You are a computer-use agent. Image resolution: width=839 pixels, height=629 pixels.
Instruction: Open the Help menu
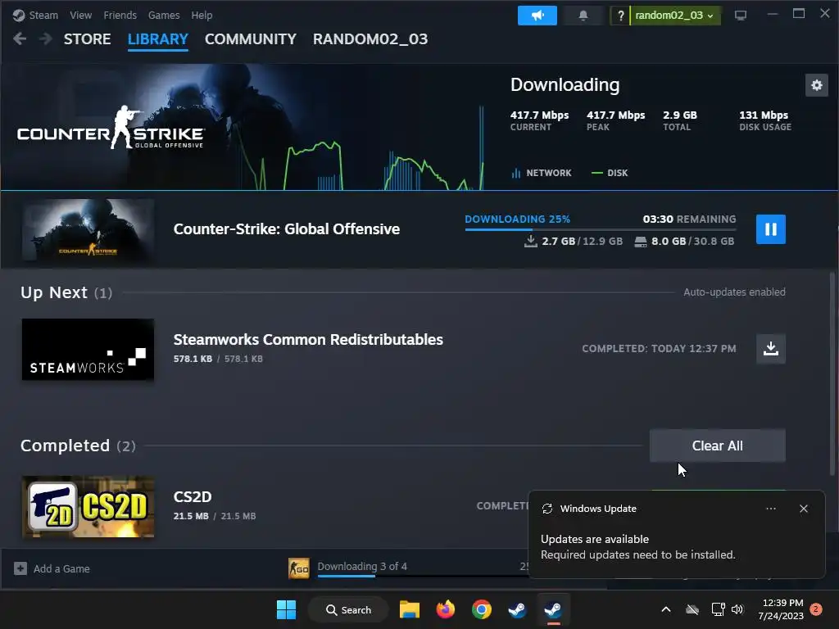click(x=202, y=15)
